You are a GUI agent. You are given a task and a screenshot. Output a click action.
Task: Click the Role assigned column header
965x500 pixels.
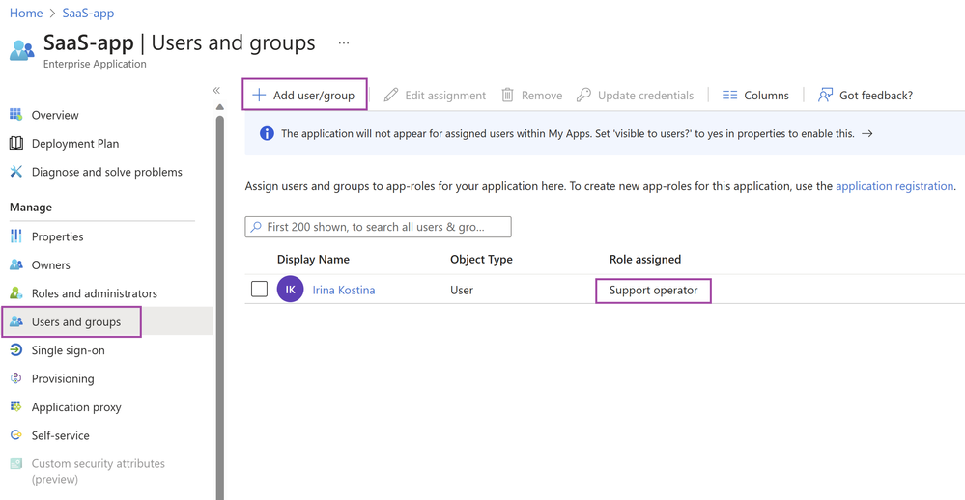pos(645,259)
